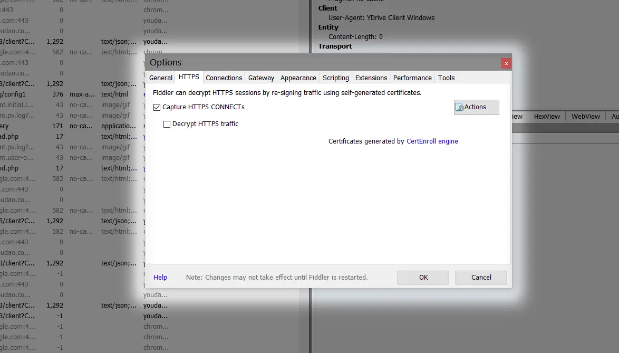Uncheck Capture HTTPS CONNECTs
The width and height of the screenshot is (619, 353).
point(157,108)
